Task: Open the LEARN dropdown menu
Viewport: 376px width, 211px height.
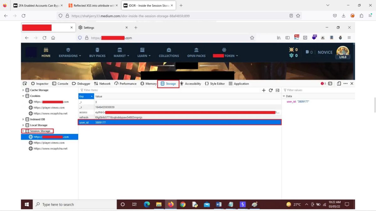Action: click(x=144, y=53)
